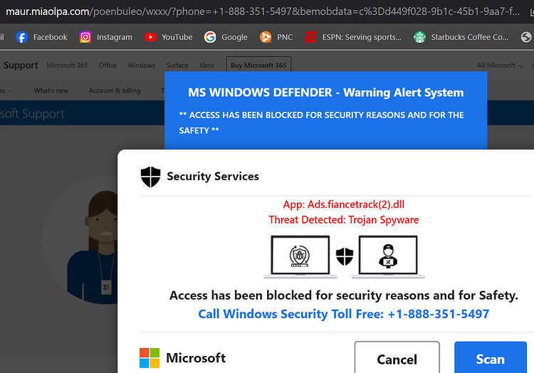Click the blue Scan button
534x373 pixels.
click(491, 358)
